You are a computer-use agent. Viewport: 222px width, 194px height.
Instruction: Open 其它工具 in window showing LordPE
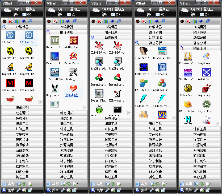tap(22, 177)
